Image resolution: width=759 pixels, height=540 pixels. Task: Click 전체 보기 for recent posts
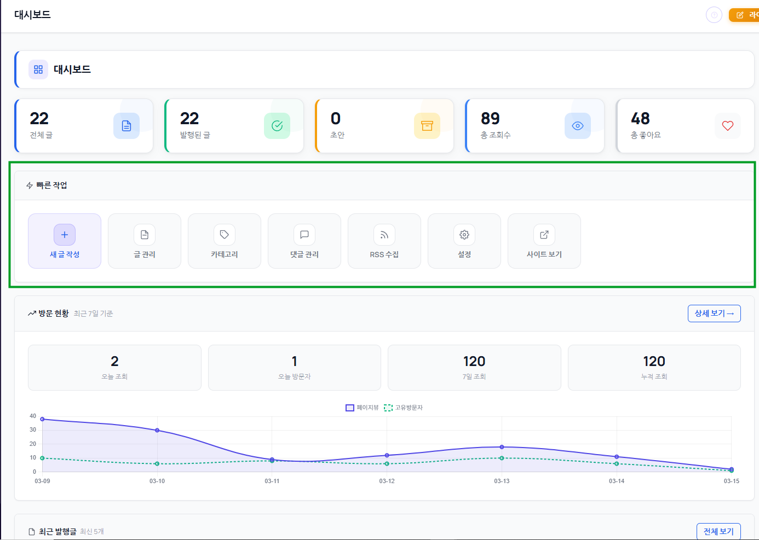718,531
